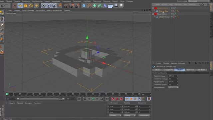Activate the Rotate tool

coord(31,6)
